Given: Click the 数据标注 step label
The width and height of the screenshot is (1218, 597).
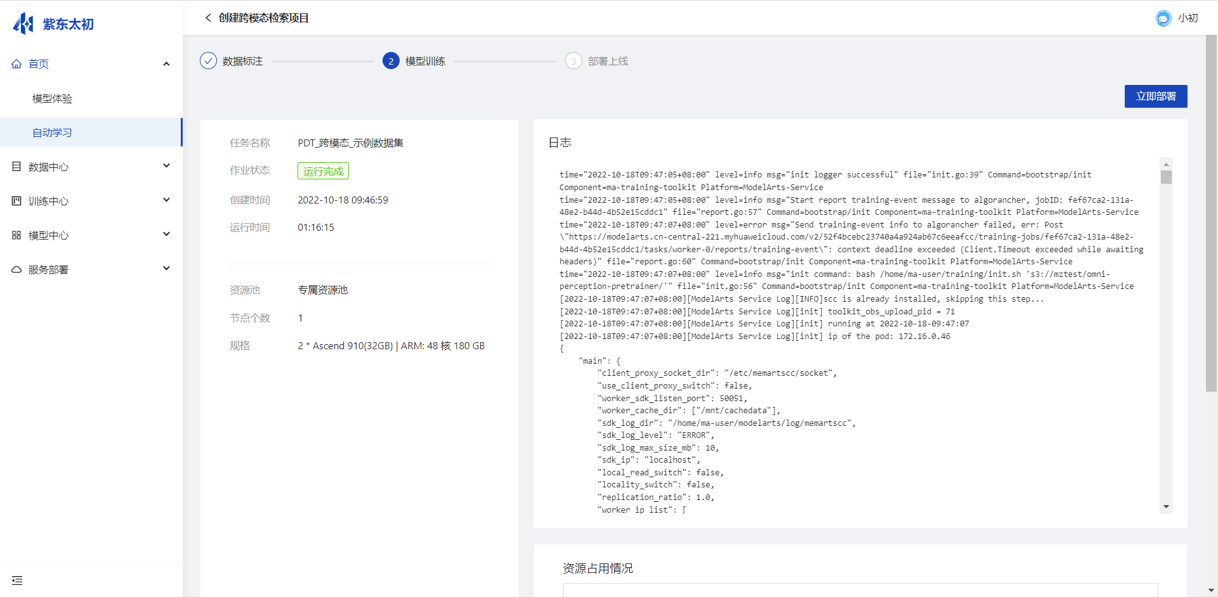Looking at the screenshot, I should [242, 61].
